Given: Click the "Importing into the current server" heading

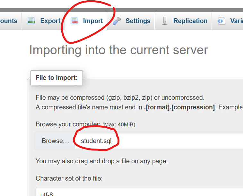Looking at the screenshot, I should [118, 50].
